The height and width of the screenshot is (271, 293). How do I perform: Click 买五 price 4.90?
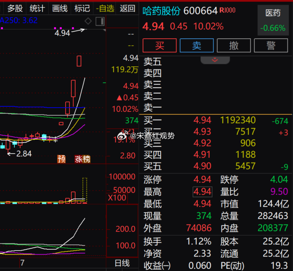(x=202, y=166)
